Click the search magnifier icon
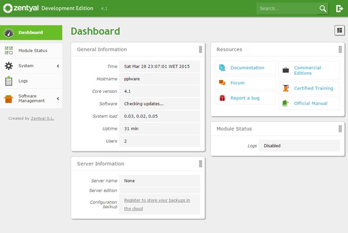Viewport: 348px width, 233px height. pos(322,9)
